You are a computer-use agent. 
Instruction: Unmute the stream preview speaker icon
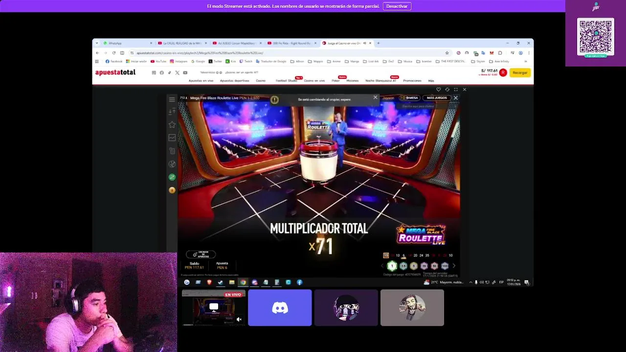[239, 319]
